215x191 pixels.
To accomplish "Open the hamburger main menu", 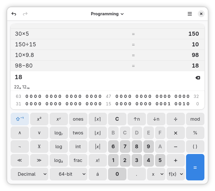I will point(189,14).
